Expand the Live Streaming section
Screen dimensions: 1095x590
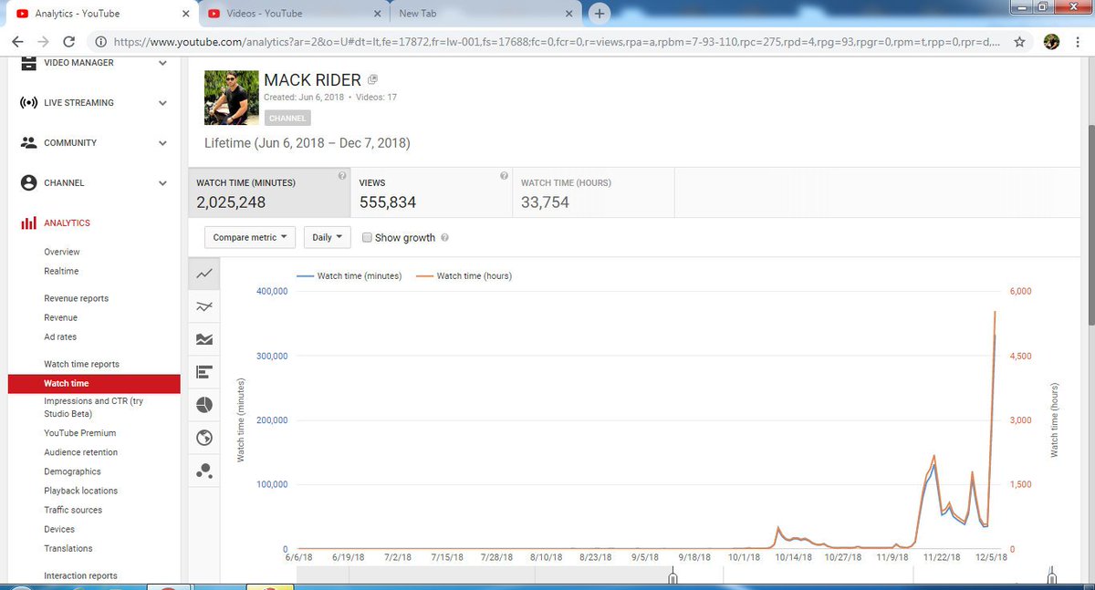[x=162, y=103]
